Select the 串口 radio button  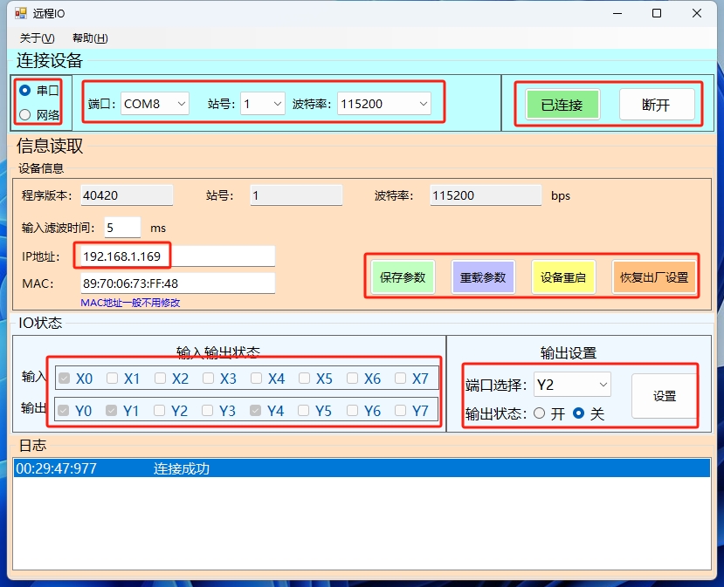coord(25,91)
